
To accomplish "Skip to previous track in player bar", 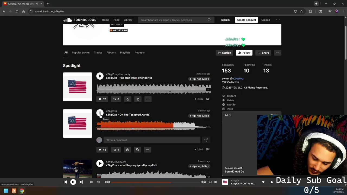I will (x=65, y=182).
